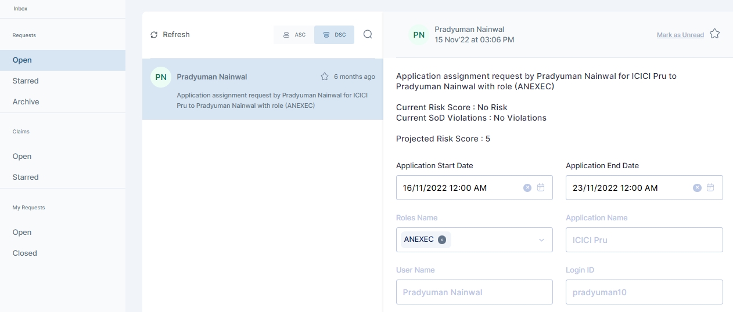Open Starred under Requests

[x=26, y=81]
